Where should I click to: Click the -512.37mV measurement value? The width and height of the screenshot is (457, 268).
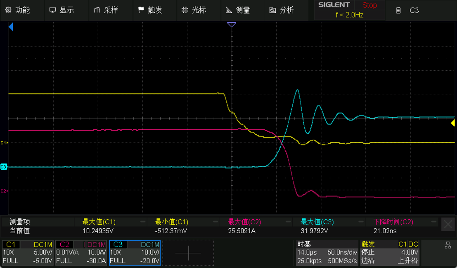(171, 231)
